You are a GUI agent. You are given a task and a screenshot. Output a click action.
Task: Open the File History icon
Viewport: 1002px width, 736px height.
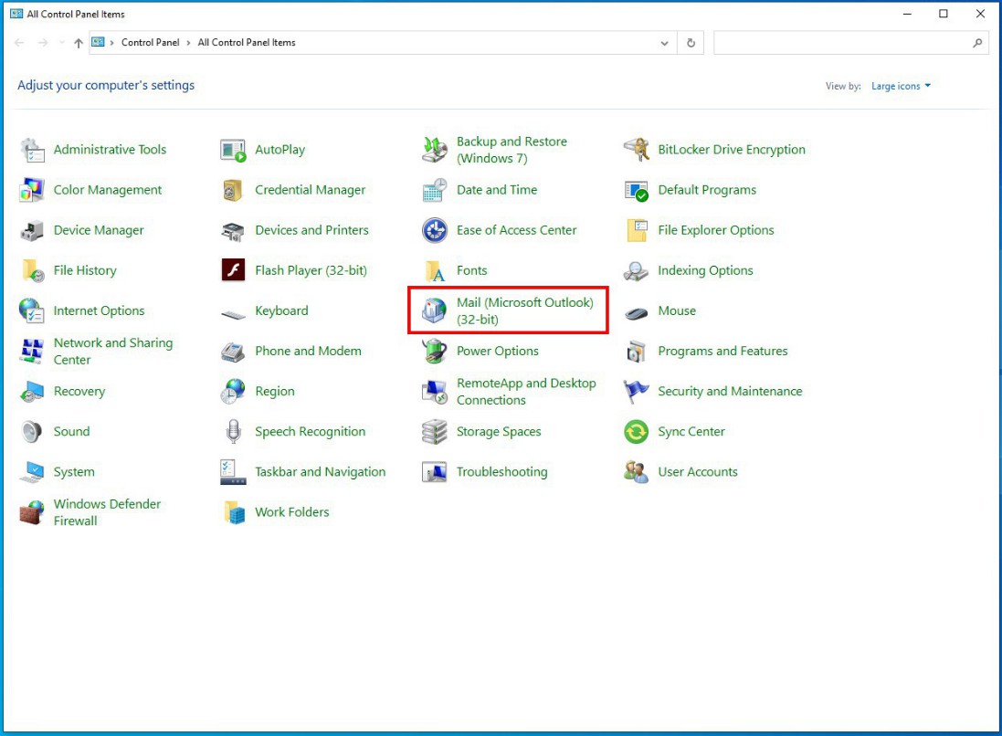[x=32, y=271]
